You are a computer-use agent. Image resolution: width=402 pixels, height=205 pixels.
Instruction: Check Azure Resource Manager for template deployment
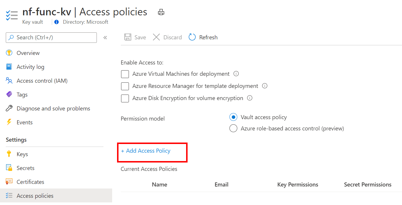pyautogui.click(x=125, y=86)
